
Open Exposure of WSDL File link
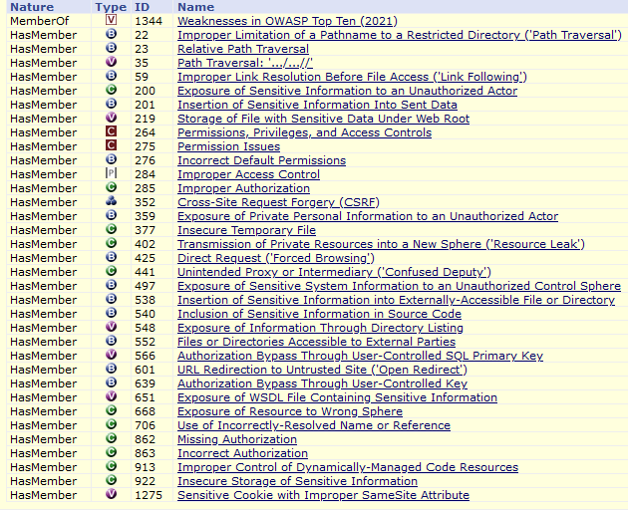click(337, 397)
